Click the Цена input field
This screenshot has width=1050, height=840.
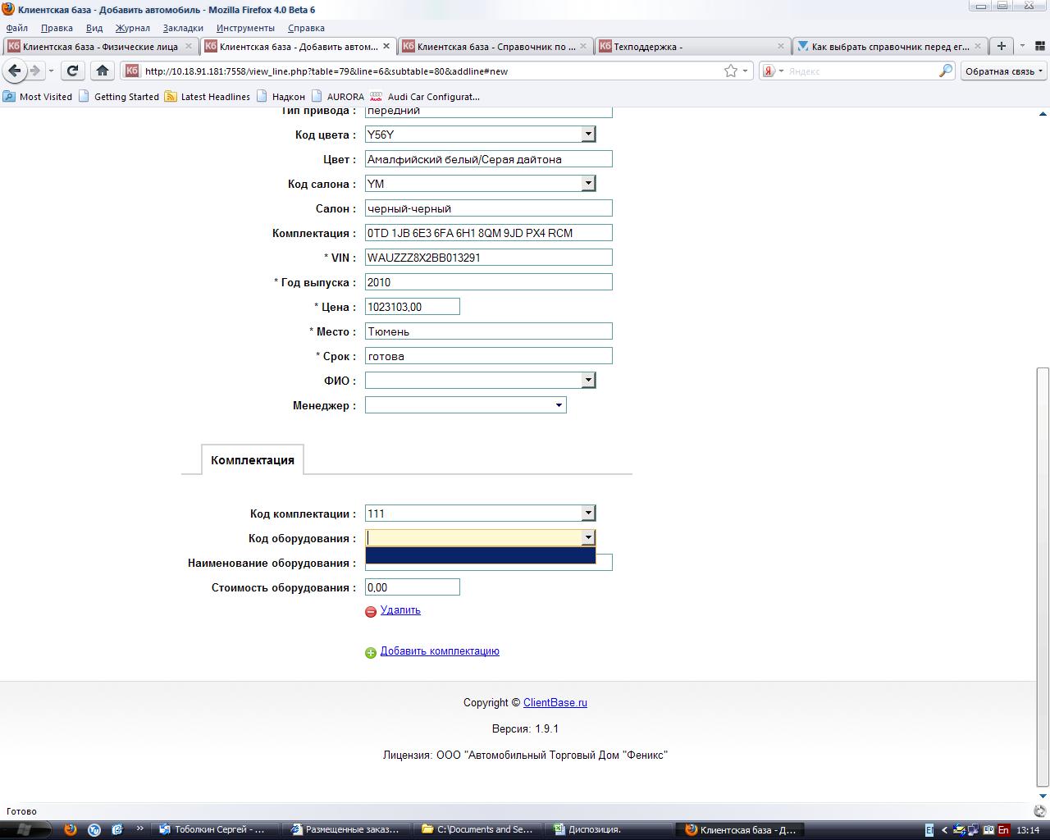pos(413,307)
